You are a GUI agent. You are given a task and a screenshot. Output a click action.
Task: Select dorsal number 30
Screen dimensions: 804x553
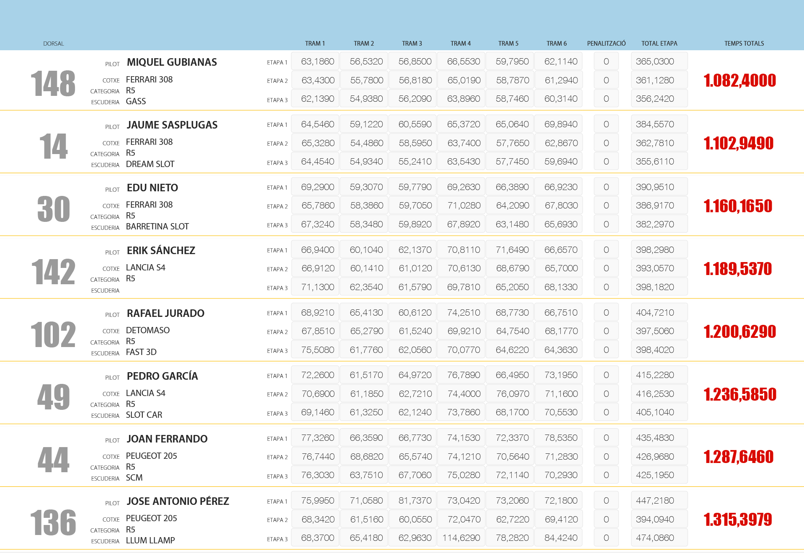click(53, 209)
